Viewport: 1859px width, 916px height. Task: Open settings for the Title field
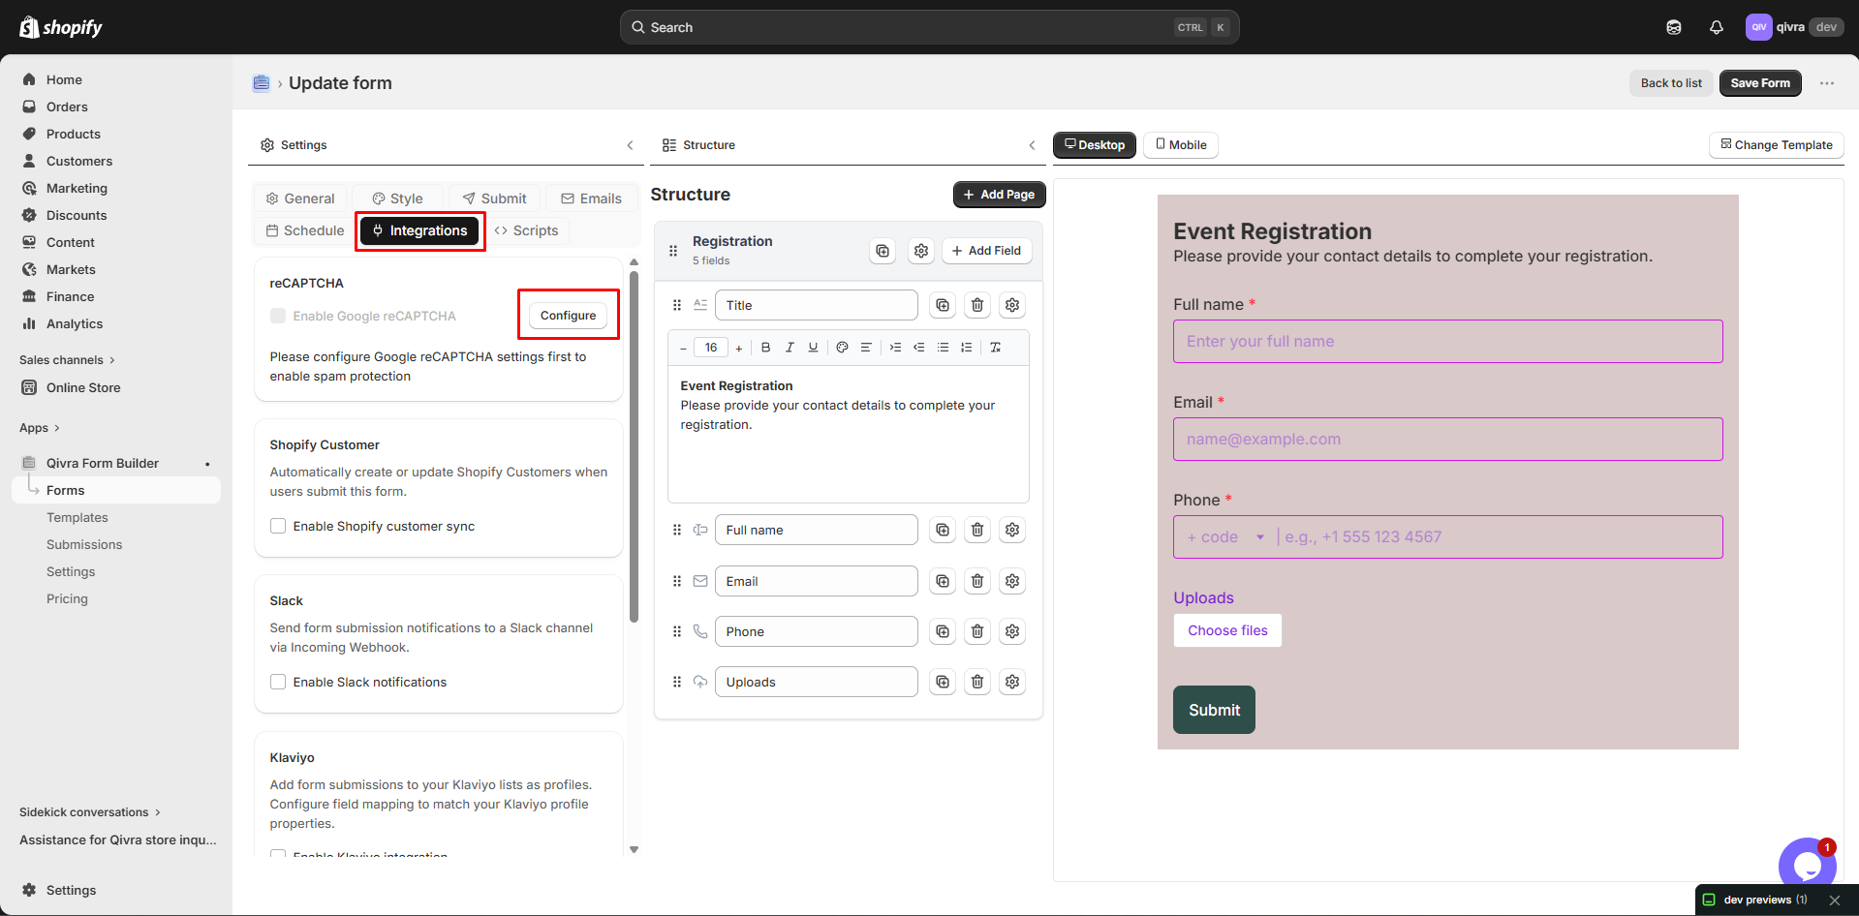coord(1012,305)
